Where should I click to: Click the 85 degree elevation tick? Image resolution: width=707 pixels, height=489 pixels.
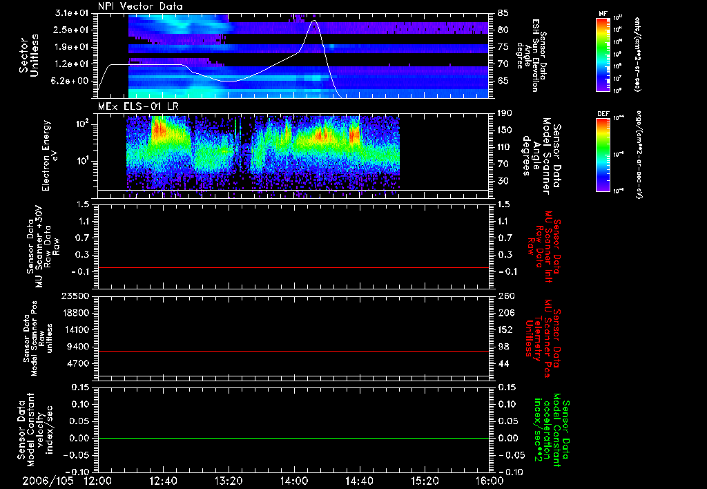[x=503, y=13]
